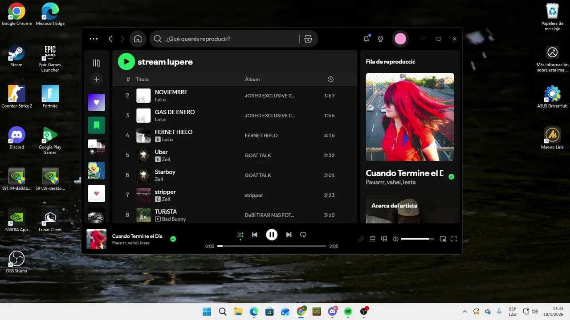
Task: Open Your Episodes green bookmark item
Action: (97, 125)
